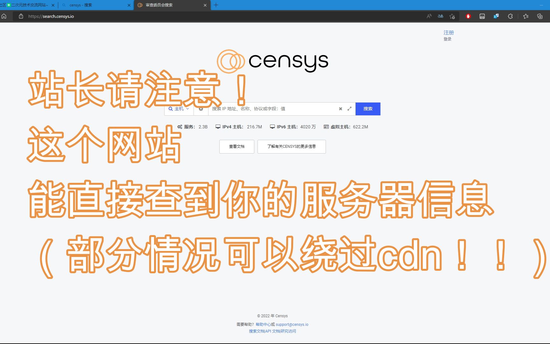Click the © 2022 年 Censys text
The height and width of the screenshot is (344, 550).
pos(272,316)
